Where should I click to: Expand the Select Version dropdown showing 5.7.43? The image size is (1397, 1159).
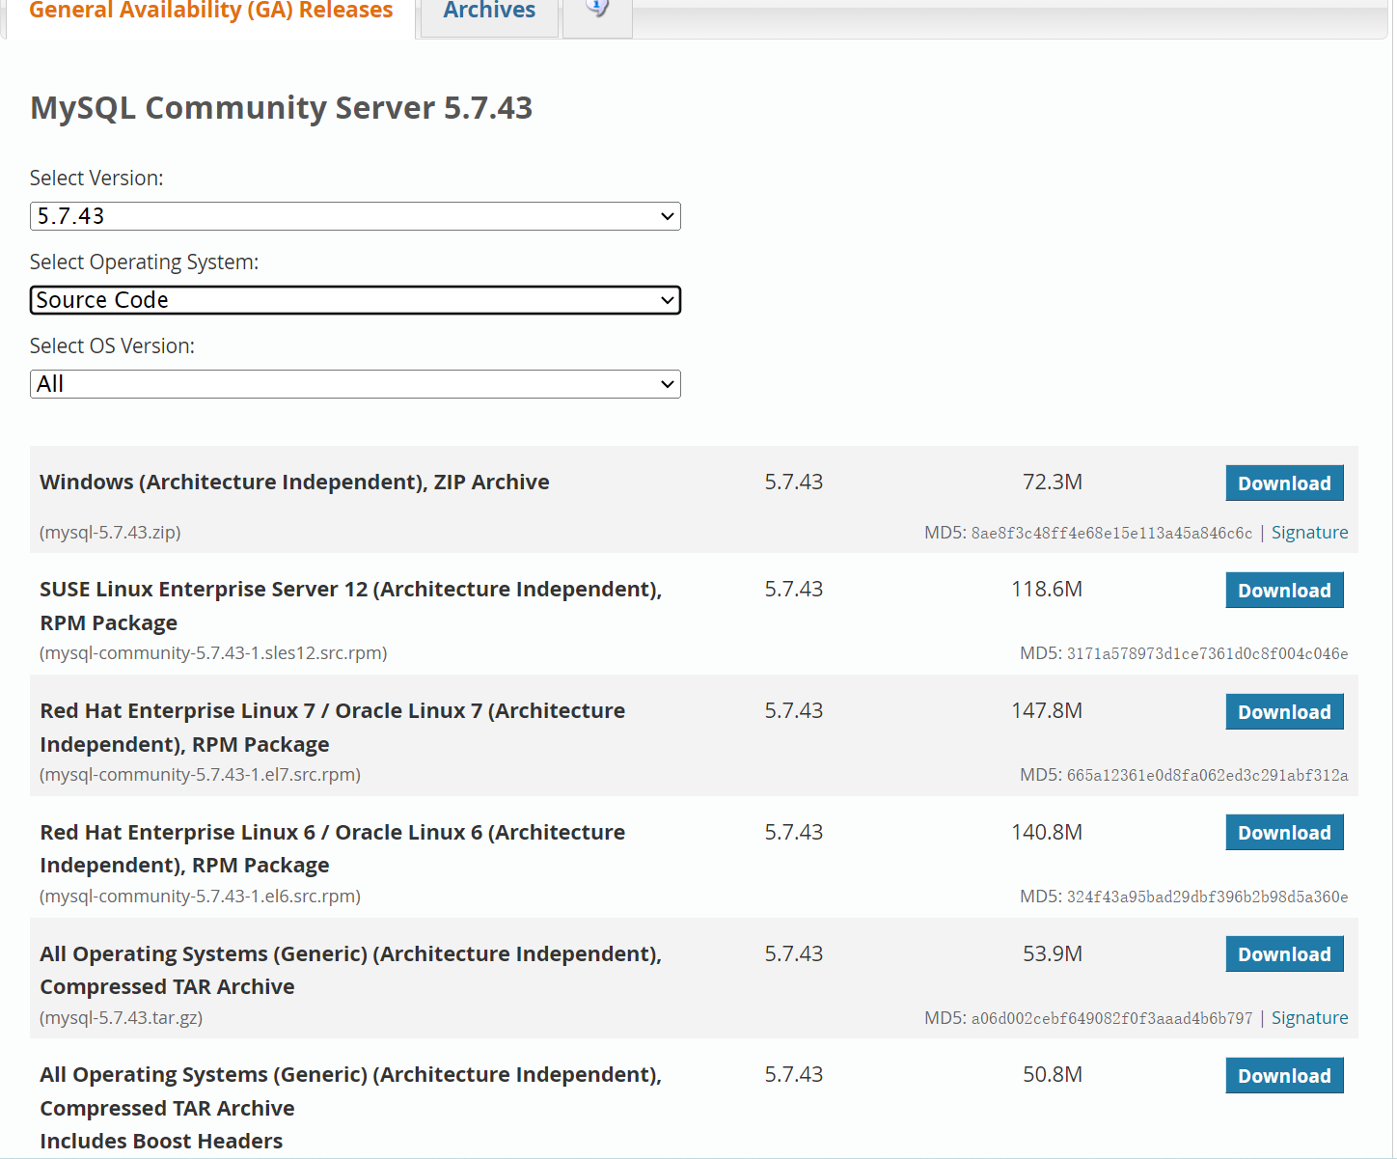355,216
